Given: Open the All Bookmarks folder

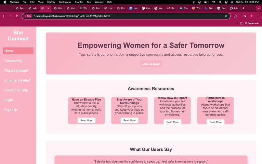Looking at the screenshot, I should [x=250, y=23].
